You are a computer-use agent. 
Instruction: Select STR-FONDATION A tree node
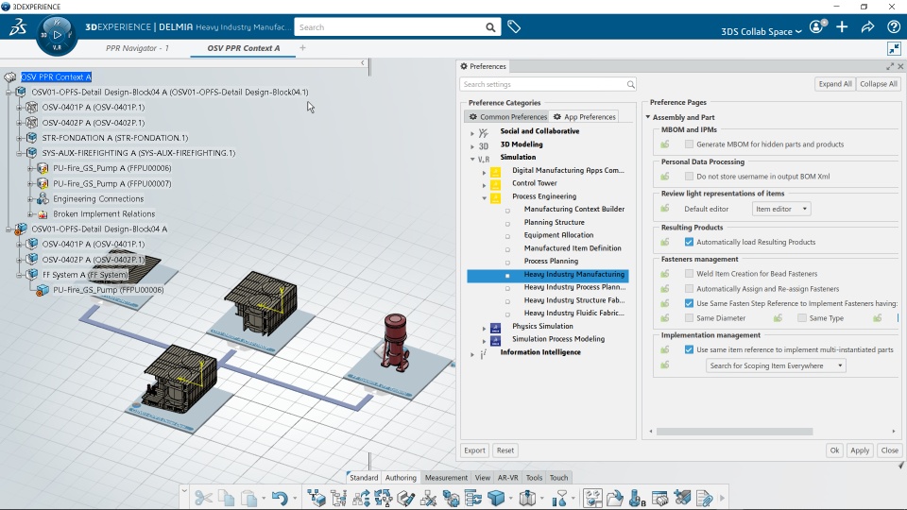[x=114, y=138]
